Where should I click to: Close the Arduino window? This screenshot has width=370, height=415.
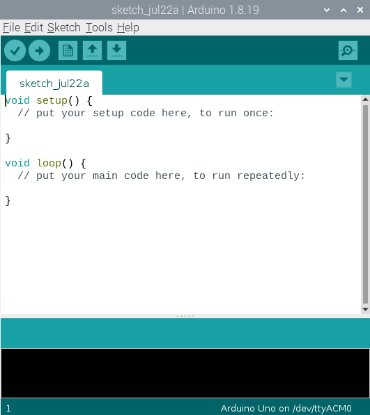point(360,10)
